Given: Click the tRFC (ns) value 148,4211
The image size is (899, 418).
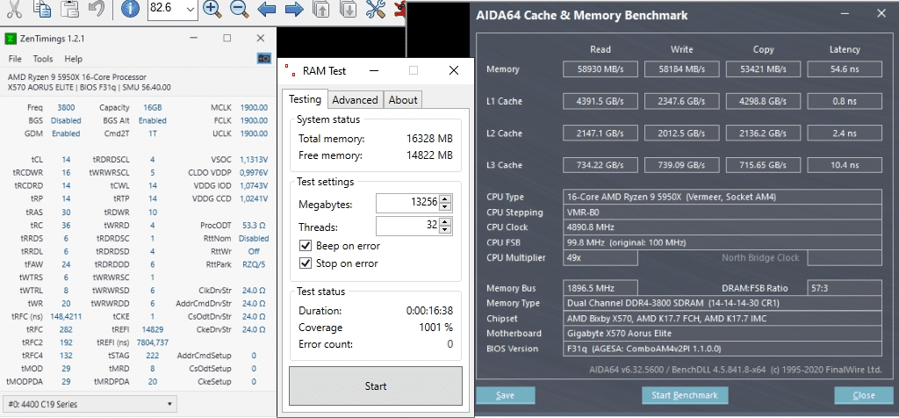Looking at the screenshot, I should tap(65, 316).
